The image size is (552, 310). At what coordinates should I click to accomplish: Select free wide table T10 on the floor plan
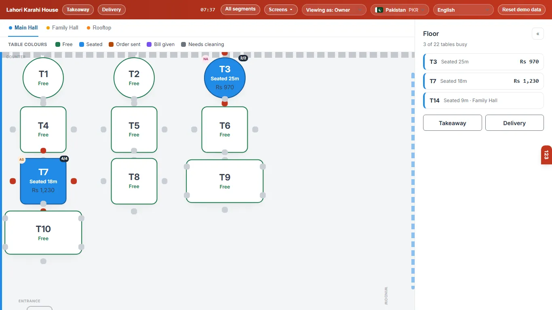[43, 232]
